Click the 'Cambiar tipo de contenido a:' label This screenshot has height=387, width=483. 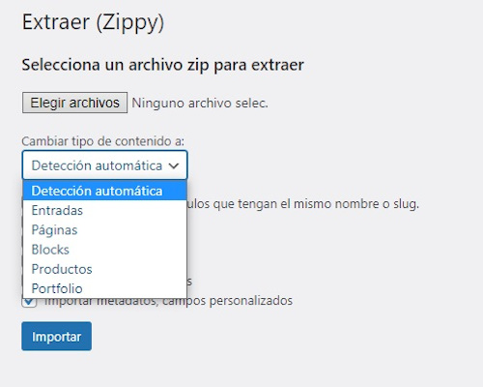click(x=103, y=141)
